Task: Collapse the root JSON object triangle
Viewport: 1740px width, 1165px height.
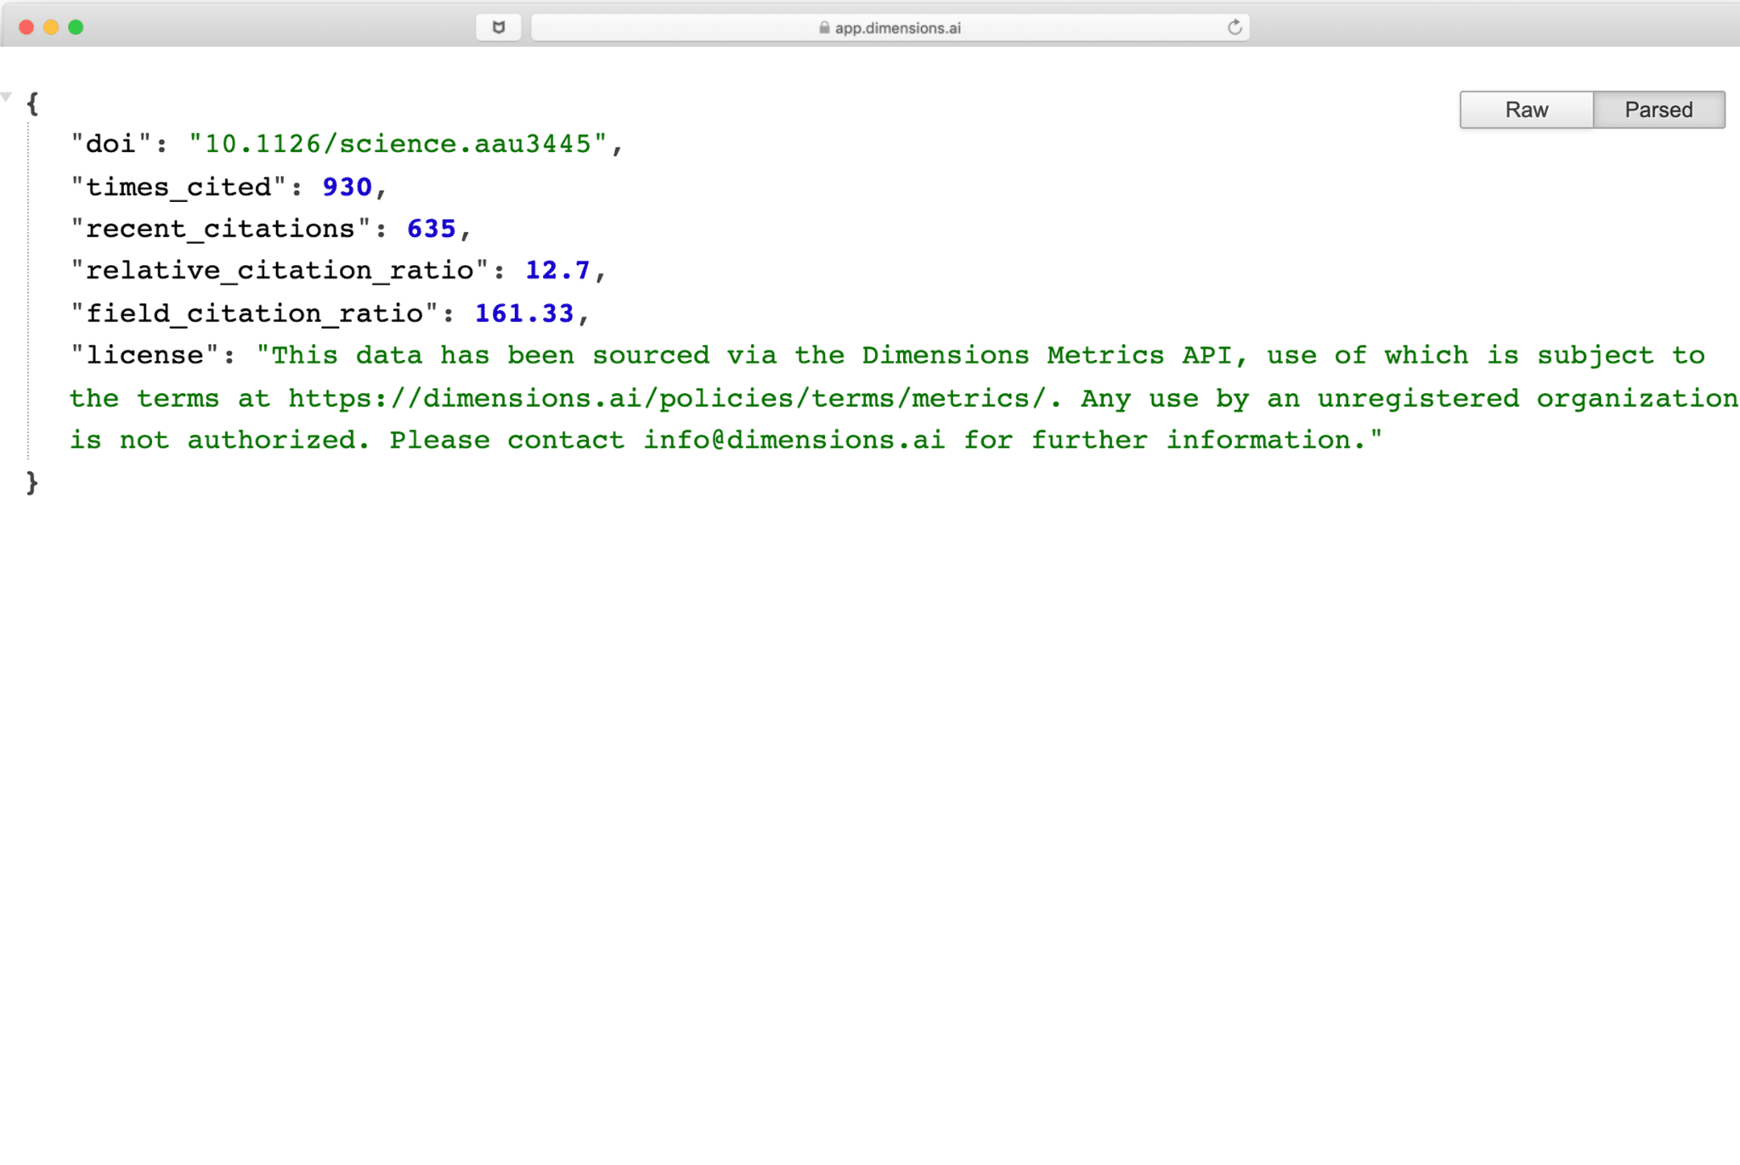Action: [x=7, y=97]
